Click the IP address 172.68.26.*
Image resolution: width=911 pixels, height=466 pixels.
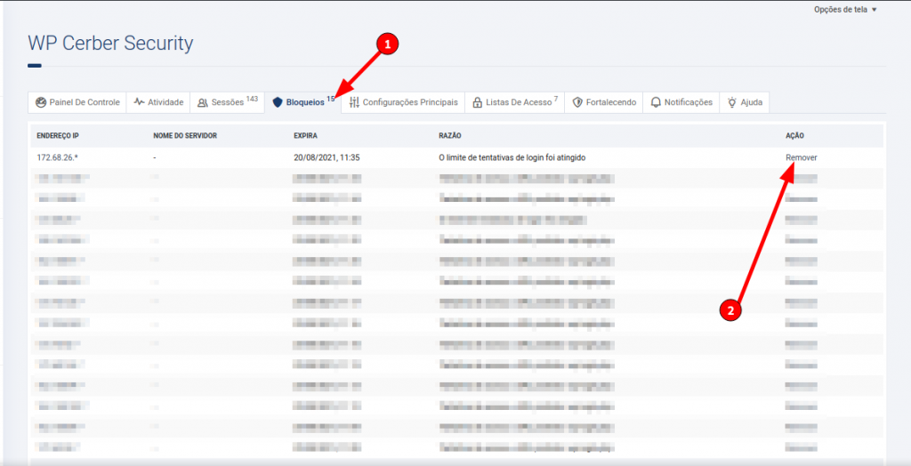(57, 157)
